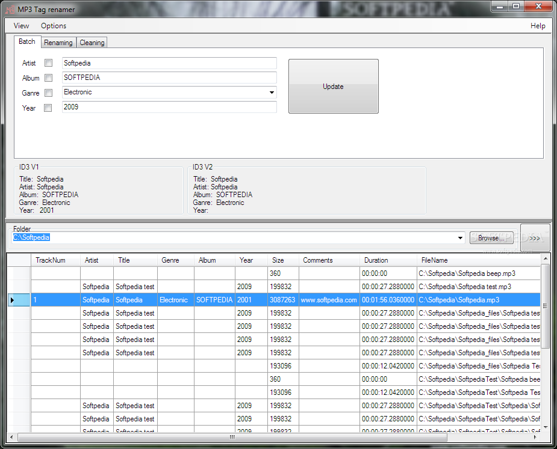Click the current row arrow indicator
The height and width of the screenshot is (449, 557).
click(12, 300)
